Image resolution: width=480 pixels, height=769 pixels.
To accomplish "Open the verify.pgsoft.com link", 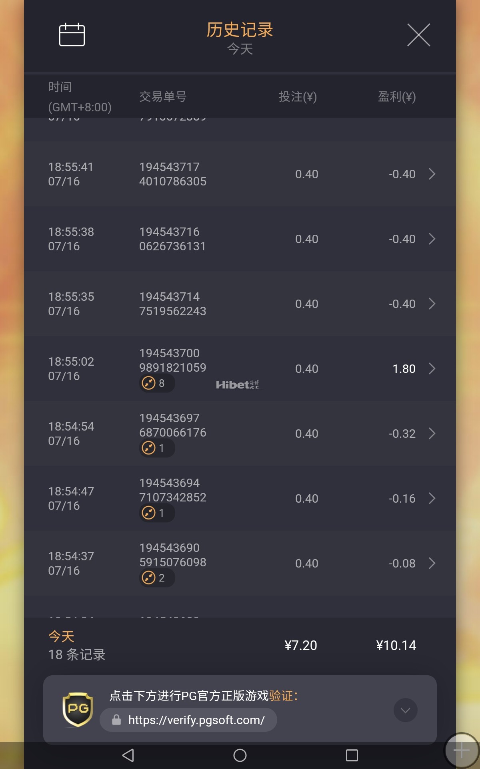I will (196, 720).
